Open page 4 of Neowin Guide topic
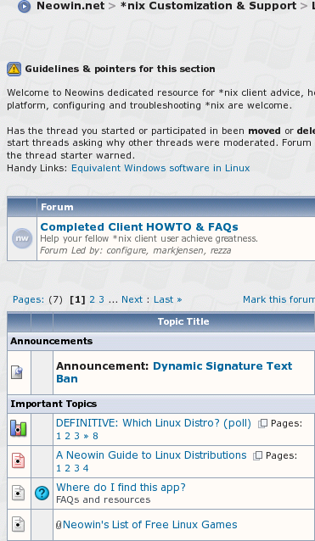Screen dimensions: 315x541 coord(86,468)
